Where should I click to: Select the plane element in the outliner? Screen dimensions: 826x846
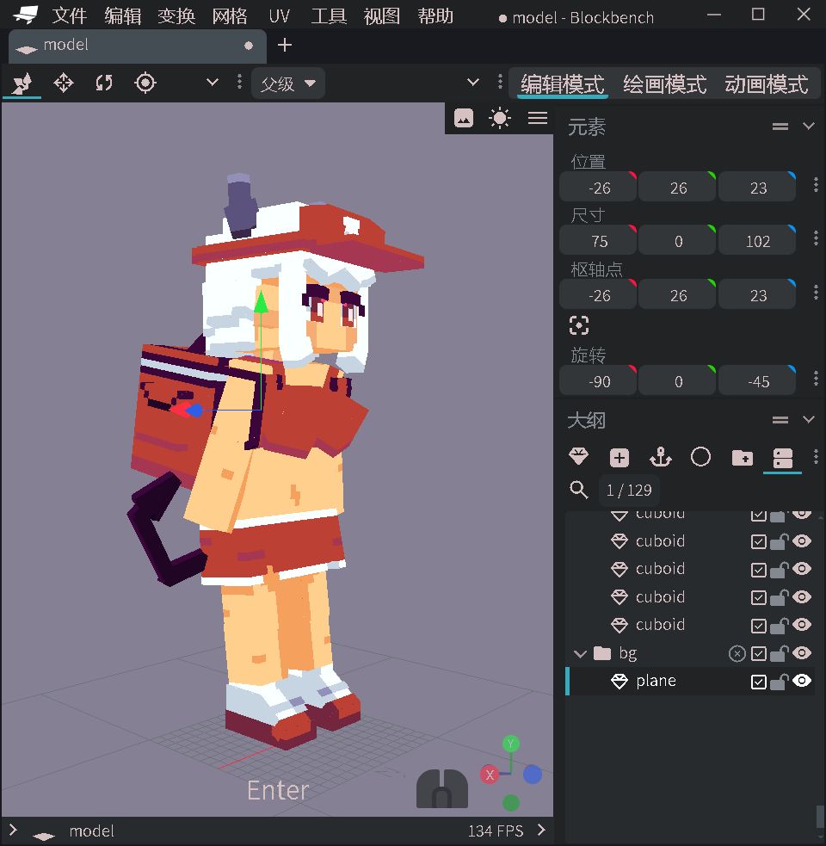tap(691, 682)
